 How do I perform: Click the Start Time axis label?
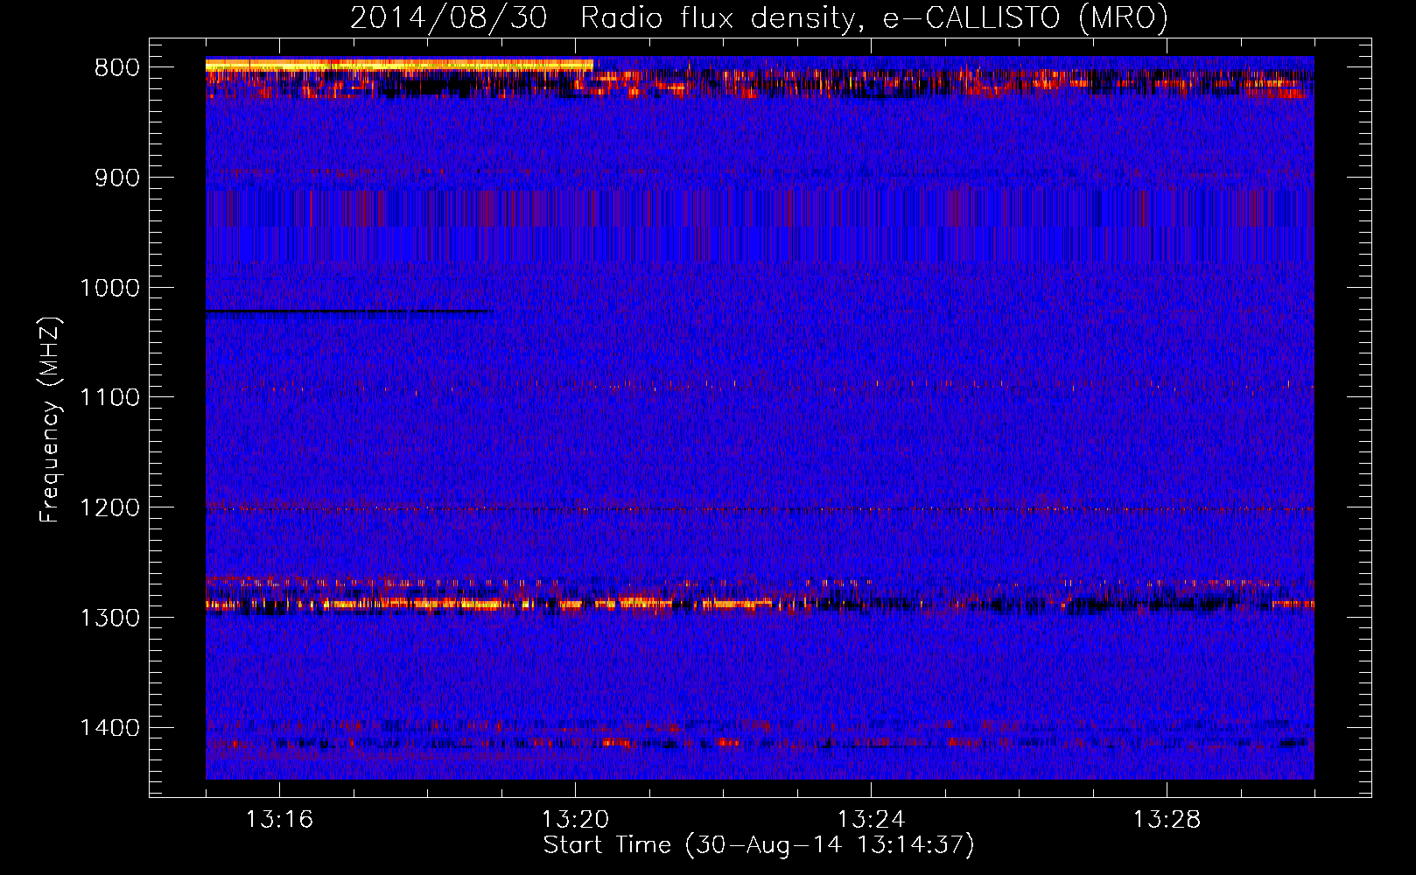pyautogui.click(x=759, y=845)
